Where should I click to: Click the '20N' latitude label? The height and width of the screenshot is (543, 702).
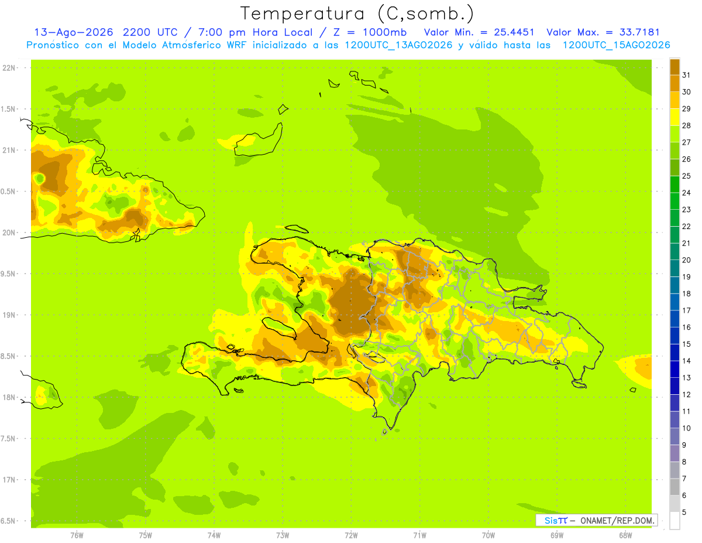[x=9, y=233]
